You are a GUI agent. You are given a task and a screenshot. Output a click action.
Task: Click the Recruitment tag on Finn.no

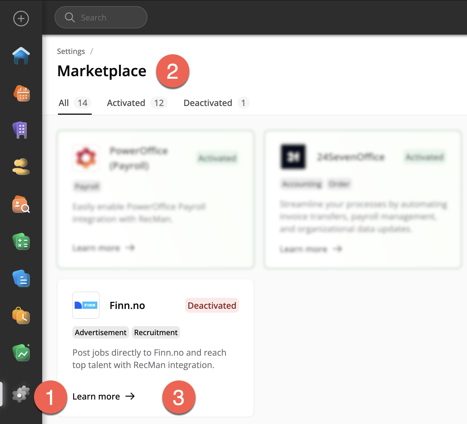[156, 333]
